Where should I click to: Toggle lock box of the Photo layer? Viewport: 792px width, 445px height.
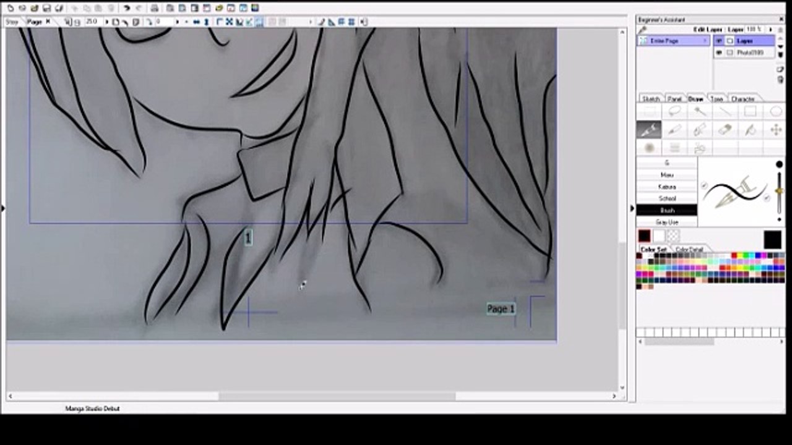730,53
